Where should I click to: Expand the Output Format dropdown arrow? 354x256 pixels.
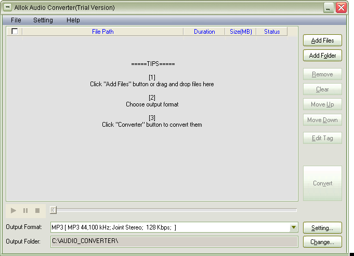tap(294, 227)
